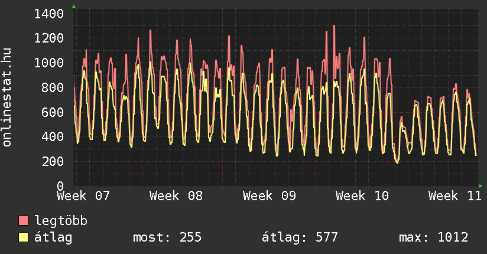The height and width of the screenshot is (254, 487).
Task: Click the Week 09 axis label
Action: (x=269, y=196)
